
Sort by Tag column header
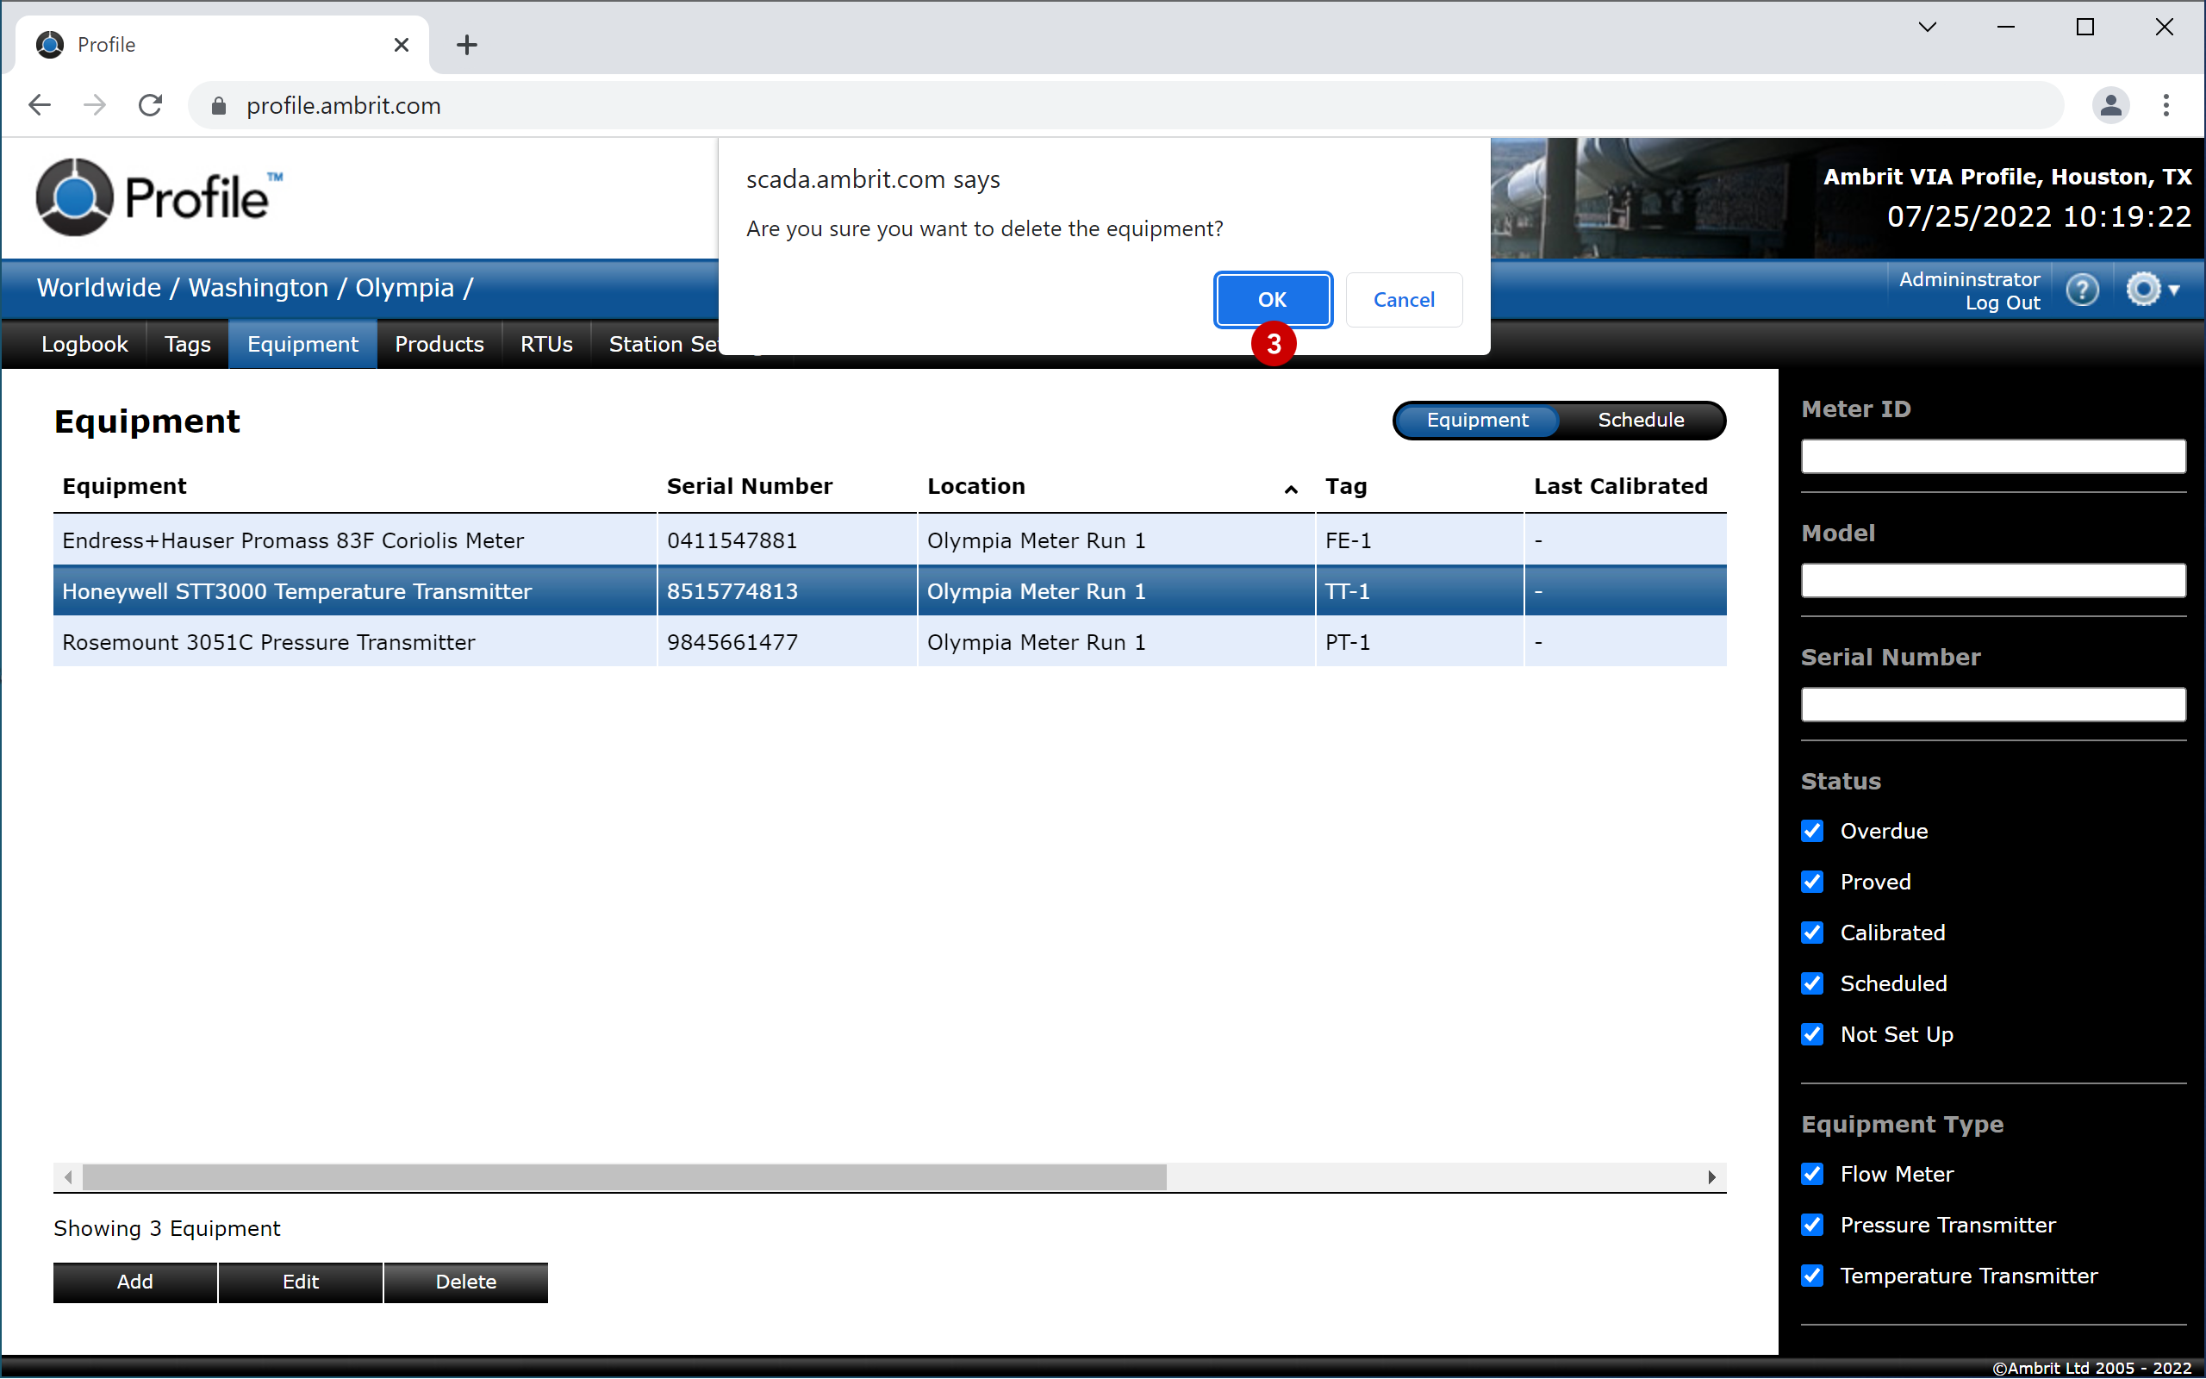coord(1345,486)
